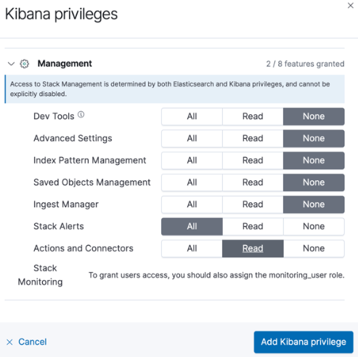The width and height of the screenshot is (358, 357).
Task: Click the Cancel link
Action: coord(33,342)
